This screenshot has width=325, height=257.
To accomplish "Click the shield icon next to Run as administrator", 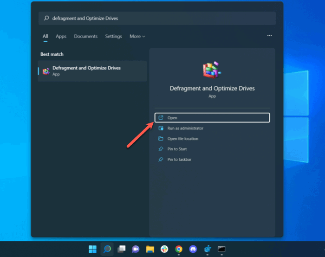I will [161, 128].
